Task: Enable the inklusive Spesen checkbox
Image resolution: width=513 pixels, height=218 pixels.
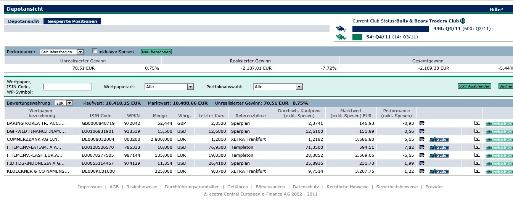Action: point(95,51)
